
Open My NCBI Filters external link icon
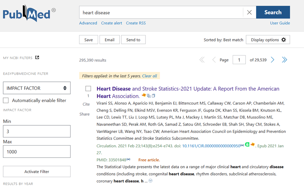(37, 58)
